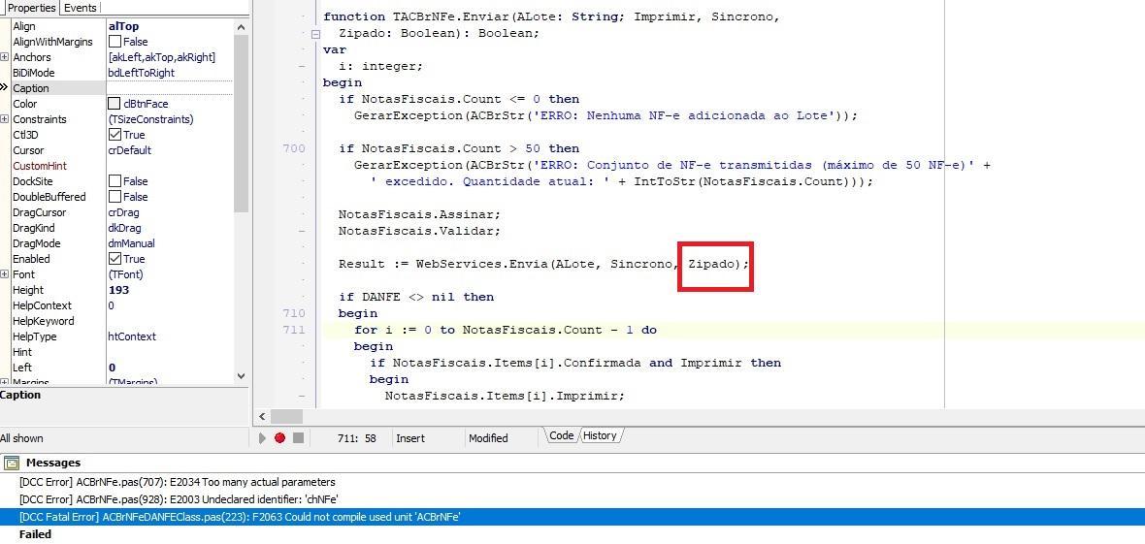Click the DragMode value dmManual
This screenshot has width=1145, height=544.
pyautogui.click(x=131, y=243)
